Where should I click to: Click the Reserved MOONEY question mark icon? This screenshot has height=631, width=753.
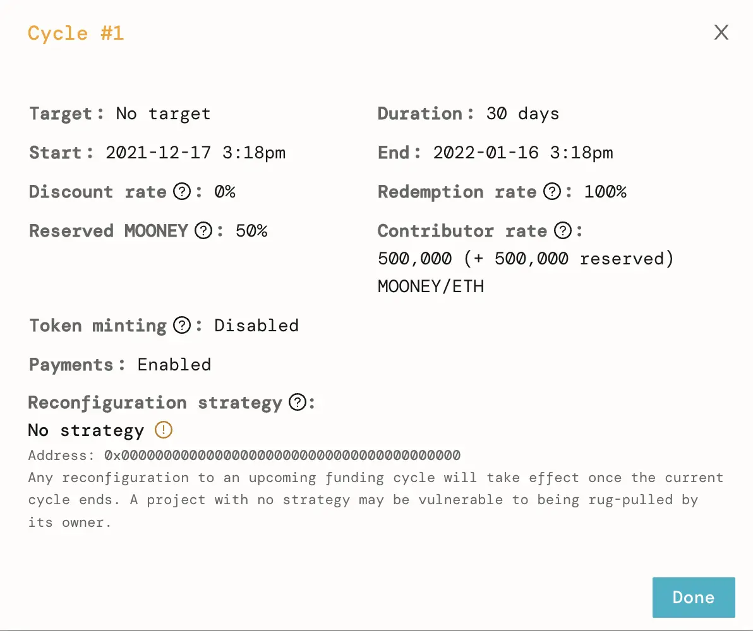tap(202, 231)
